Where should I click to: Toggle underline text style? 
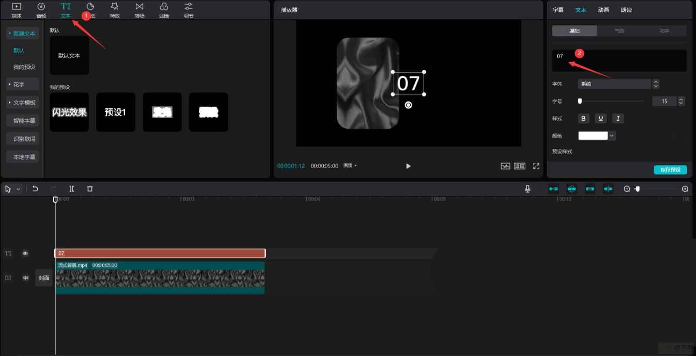pyautogui.click(x=601, y=118)
